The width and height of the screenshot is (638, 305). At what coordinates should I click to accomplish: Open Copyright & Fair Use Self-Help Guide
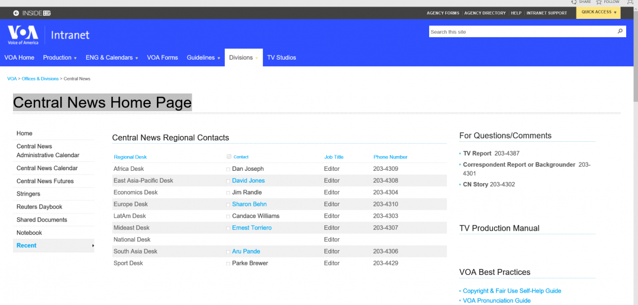point(512,291)
